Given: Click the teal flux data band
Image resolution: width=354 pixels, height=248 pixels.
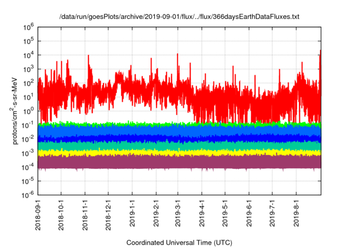Looking at the screenshot, I should [179, 146].
